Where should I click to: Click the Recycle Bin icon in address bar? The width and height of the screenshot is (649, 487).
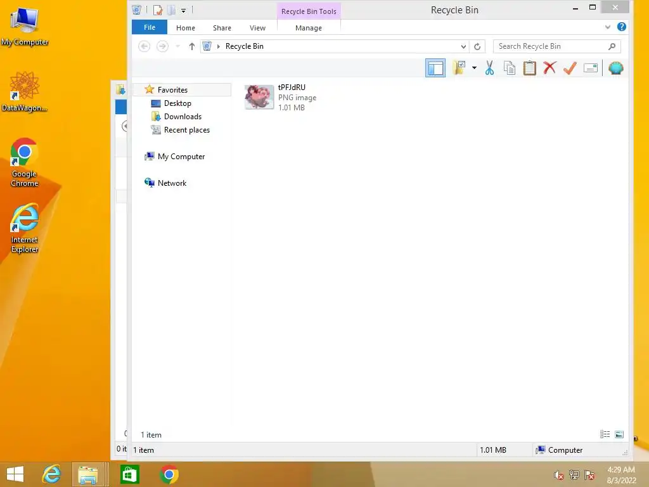[x=207, y=46]
